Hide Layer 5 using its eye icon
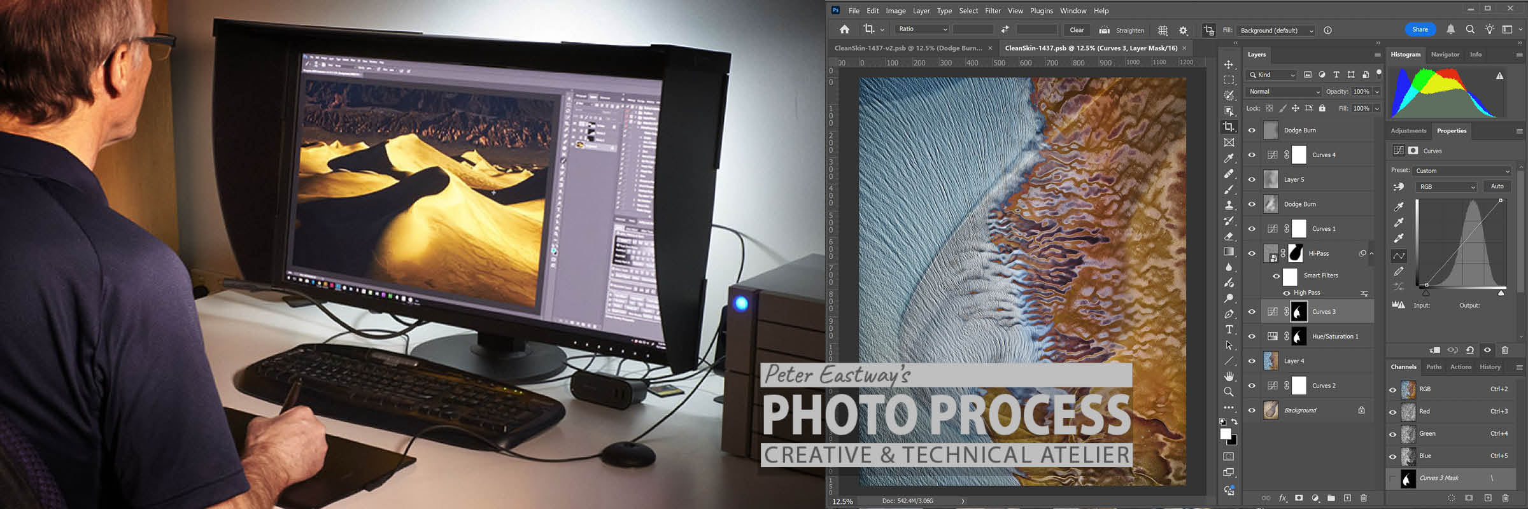The height and width of the screenshot is (509, 1528). pos(1252,179)
